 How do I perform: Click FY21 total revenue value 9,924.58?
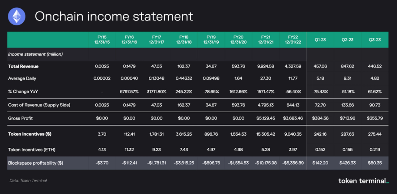(266, 66)
